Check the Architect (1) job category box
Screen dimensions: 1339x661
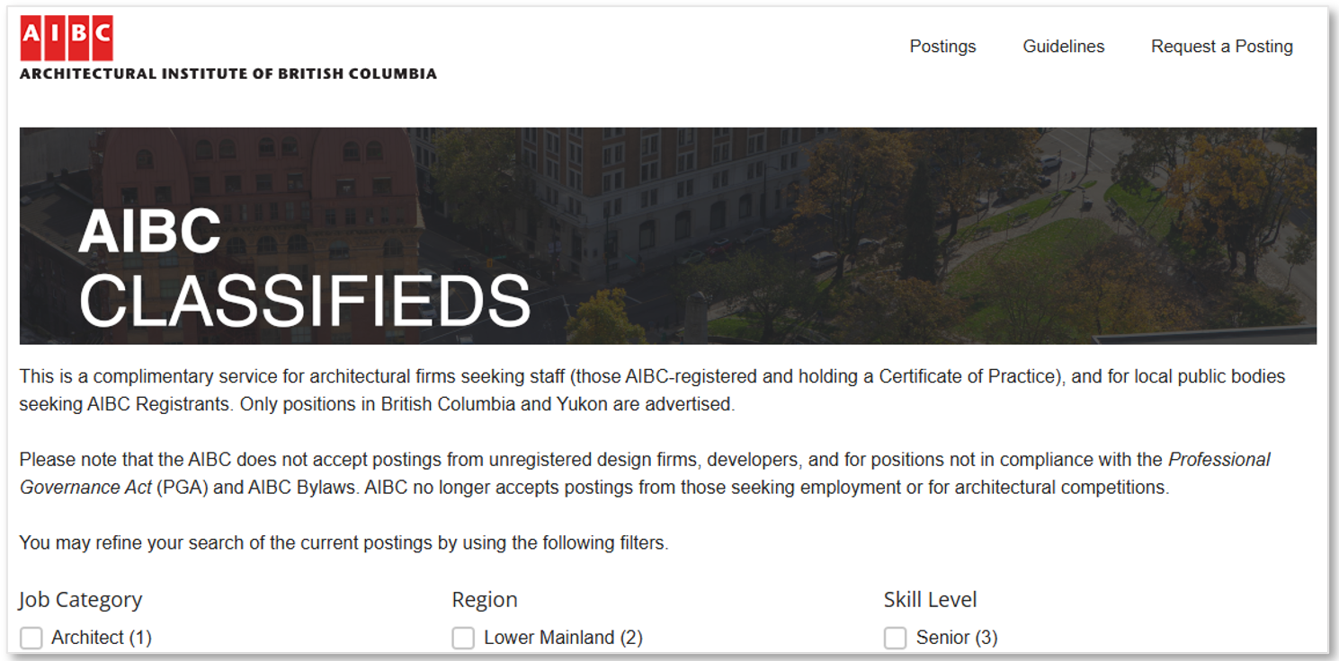tap(31, 638)
